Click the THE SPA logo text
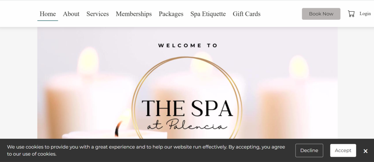 [x=187, y=108]
